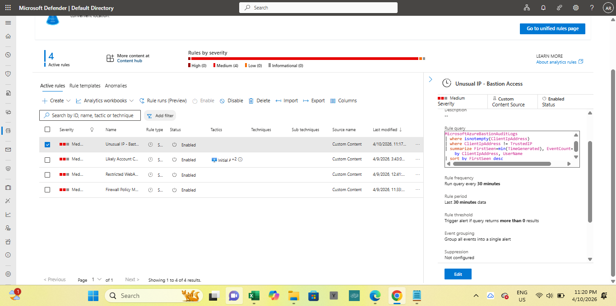This screenshot has width=616, height=306.
Task: Go to Home in the left sidebar
Action: (8, 37)
